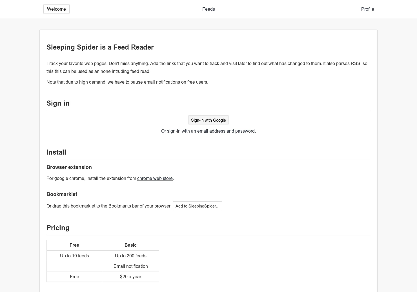Select the Bookmarklet subheading

(x=62, y=194)
